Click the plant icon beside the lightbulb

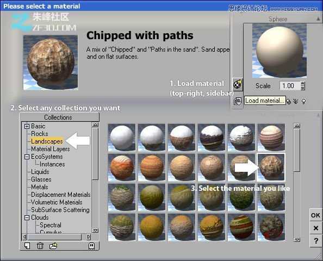pos(296,101)
